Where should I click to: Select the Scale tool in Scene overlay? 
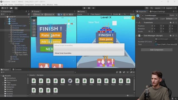[34, 29]
